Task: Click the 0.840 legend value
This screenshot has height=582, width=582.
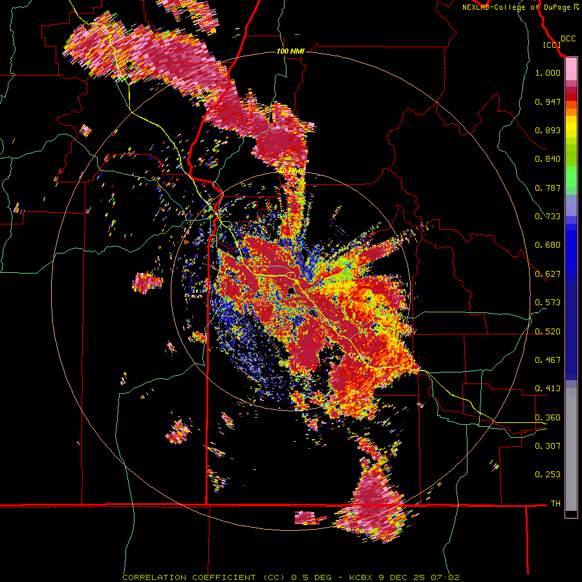Action: click(x=548, y=159)
